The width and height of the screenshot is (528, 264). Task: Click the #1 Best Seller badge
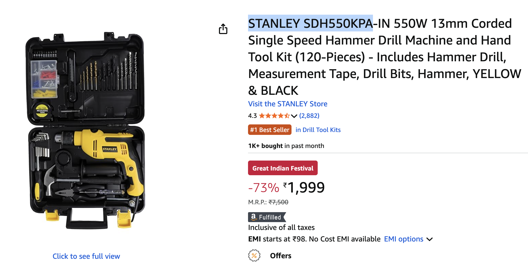(x=269, y=130)
